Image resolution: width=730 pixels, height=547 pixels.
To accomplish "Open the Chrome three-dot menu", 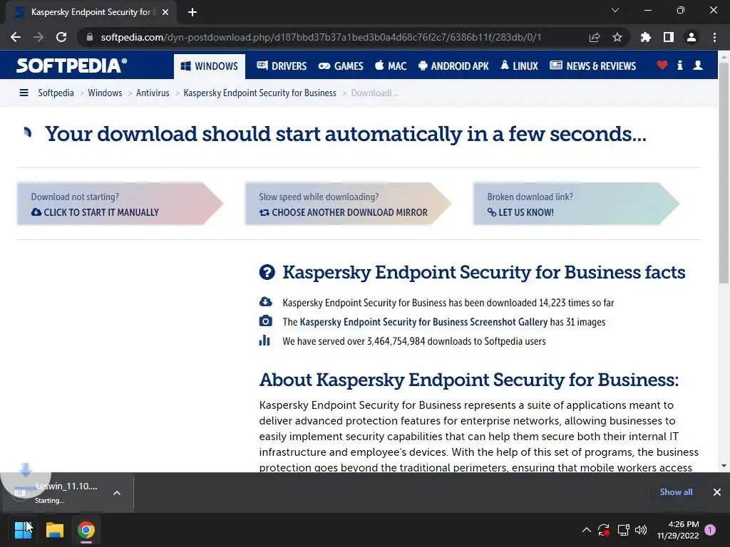I will pyautogui.click(x=714, y=37).
